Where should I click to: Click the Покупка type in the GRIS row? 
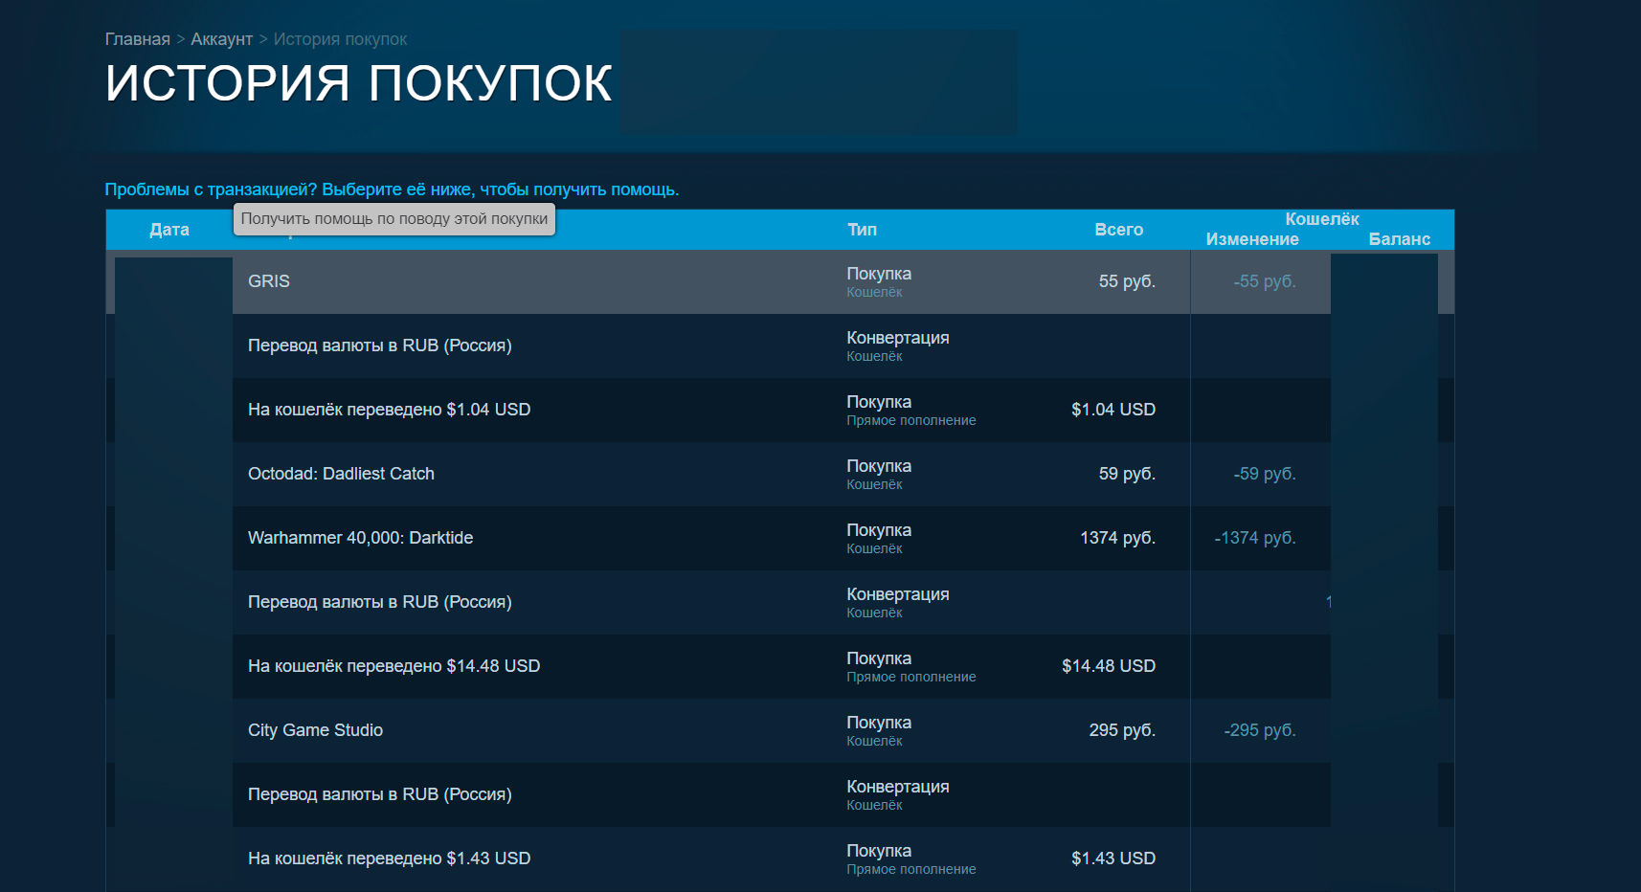pos(879,274)
